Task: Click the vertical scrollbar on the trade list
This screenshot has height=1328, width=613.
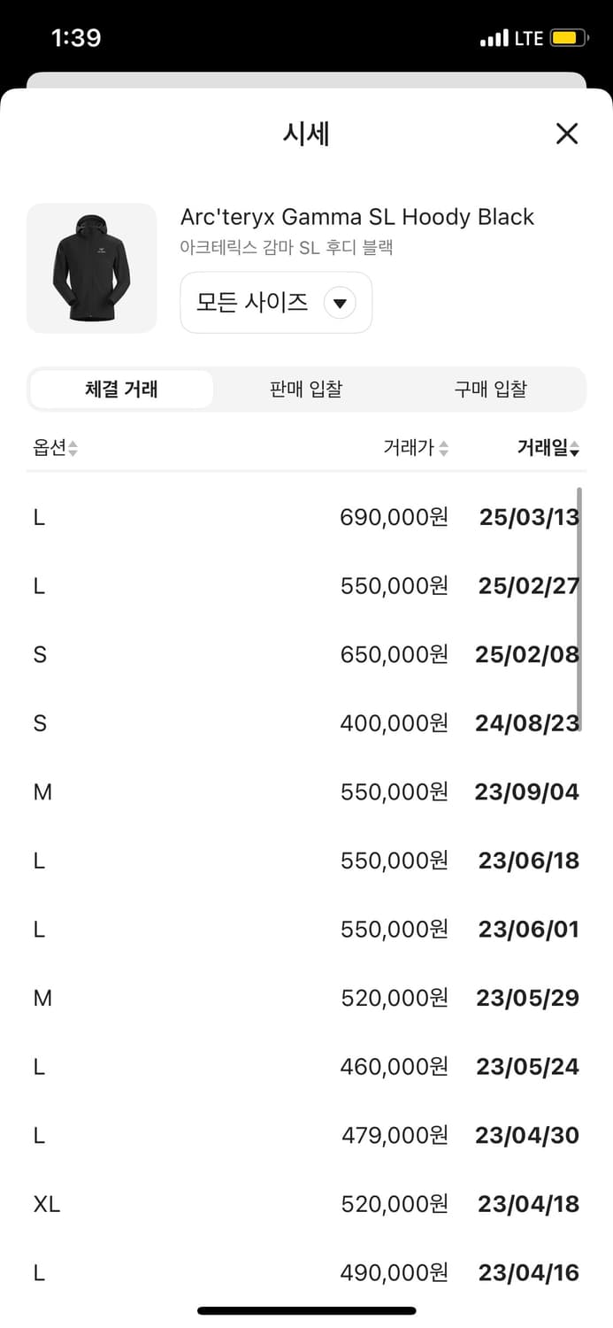Action: 579,611
